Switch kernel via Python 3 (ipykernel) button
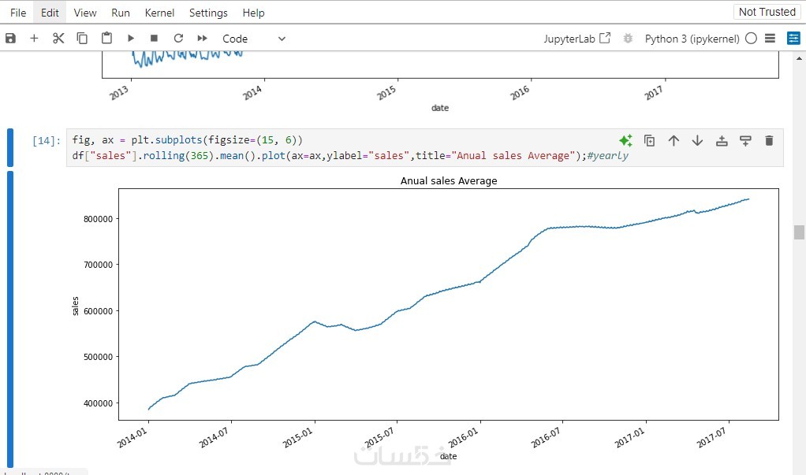 pos(692,39)
